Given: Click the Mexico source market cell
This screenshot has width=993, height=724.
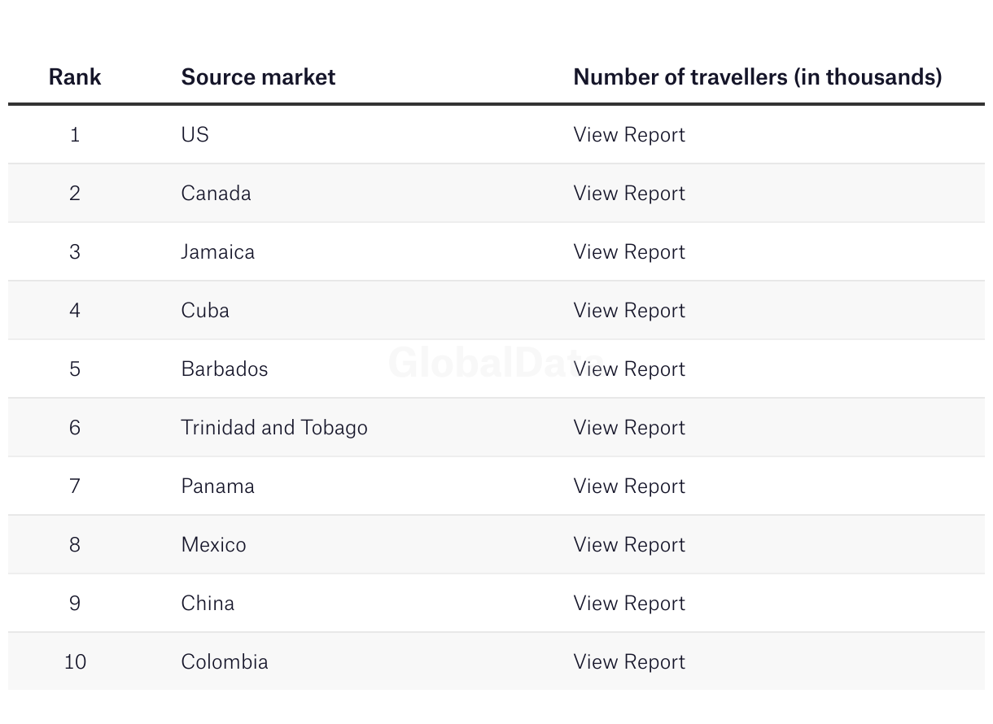Looking at the screenshot, I should click(x=213, y=545).
